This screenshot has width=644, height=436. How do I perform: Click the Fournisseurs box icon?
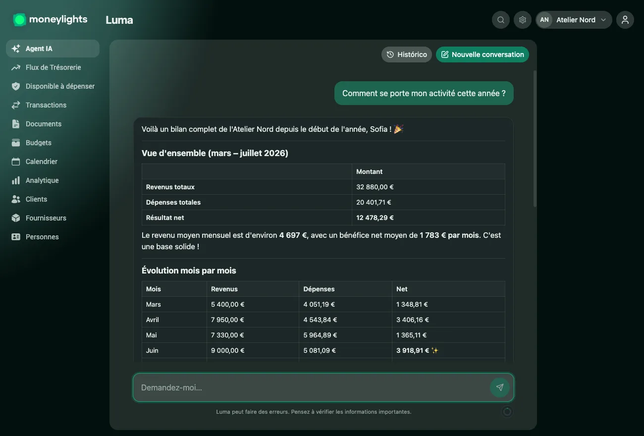coord(16,218)
